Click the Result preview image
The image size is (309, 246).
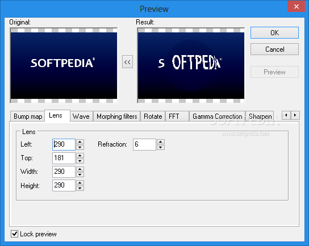[191, 65]
